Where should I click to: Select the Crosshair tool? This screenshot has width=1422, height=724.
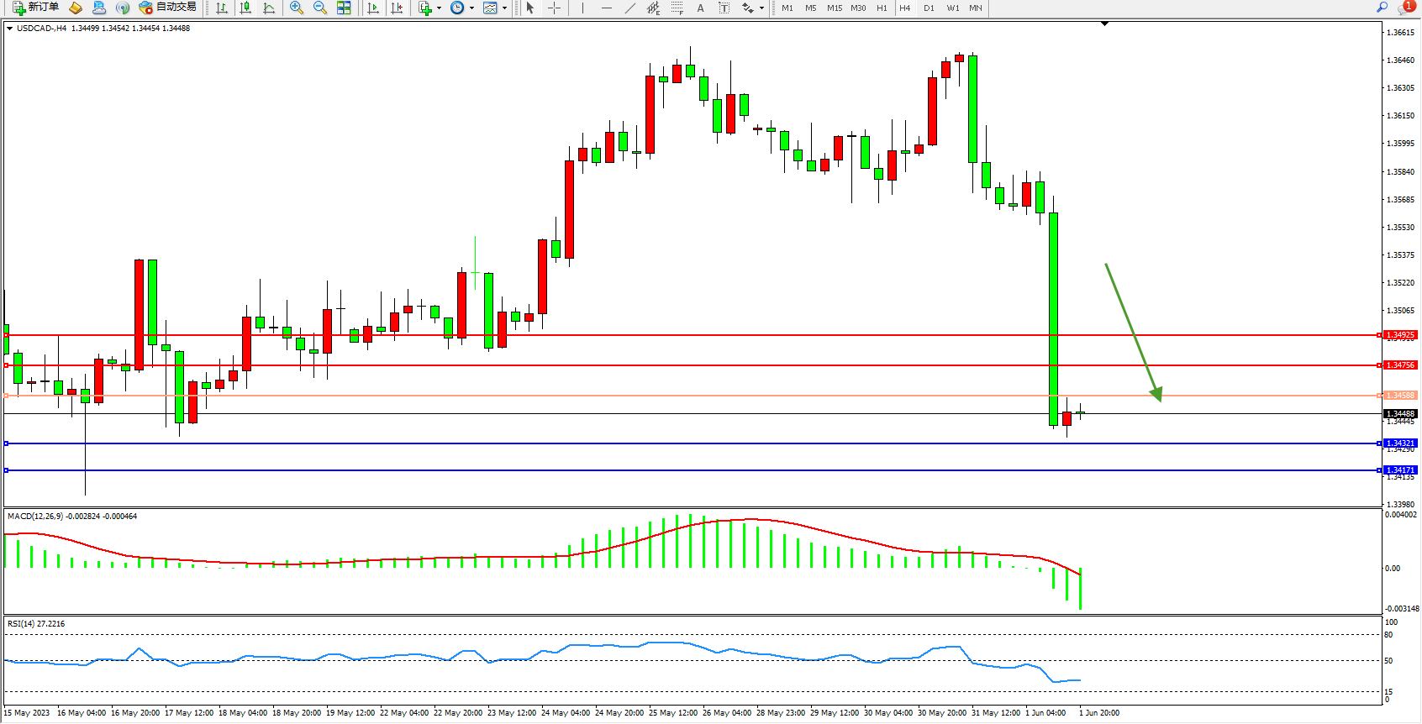pos(555,8)
